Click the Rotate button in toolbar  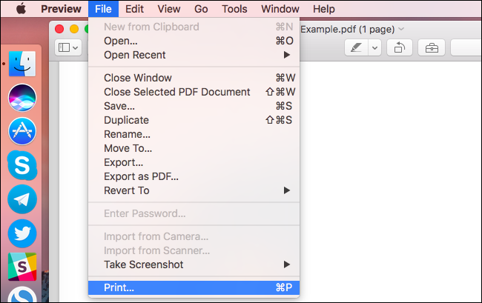(x=400, y=47)
